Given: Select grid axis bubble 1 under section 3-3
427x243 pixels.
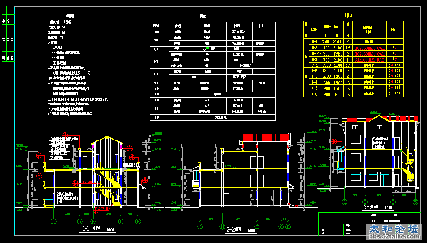Looking at the screenshot, I should point(345,201).
